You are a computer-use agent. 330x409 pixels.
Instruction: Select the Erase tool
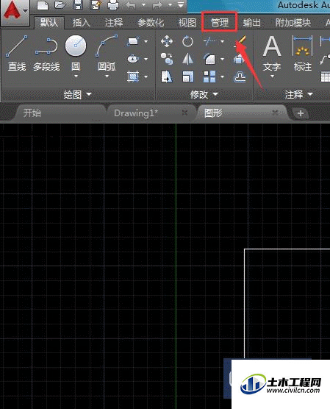[x=240, y=41]
